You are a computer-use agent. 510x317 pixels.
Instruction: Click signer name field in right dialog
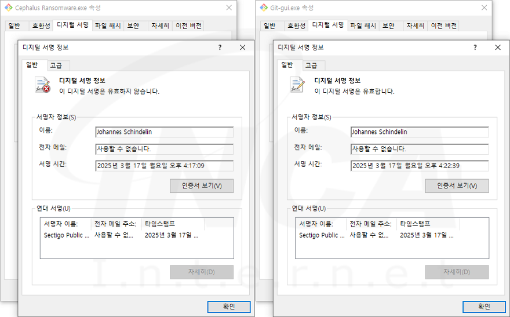point(420,132)
